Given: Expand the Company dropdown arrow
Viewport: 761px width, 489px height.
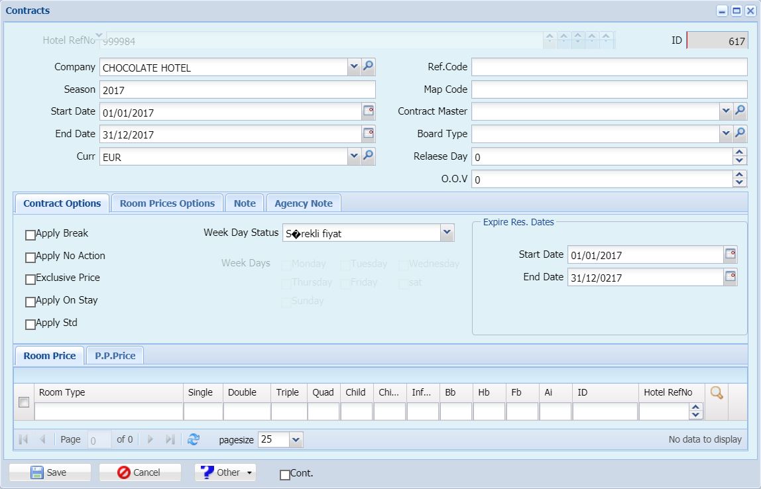Looking at the screenshot, I should (x=354, y=66).
